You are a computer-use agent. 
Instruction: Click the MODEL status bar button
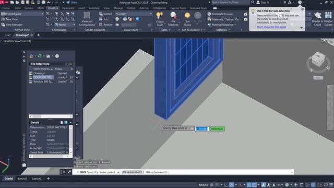pos(204,185)
